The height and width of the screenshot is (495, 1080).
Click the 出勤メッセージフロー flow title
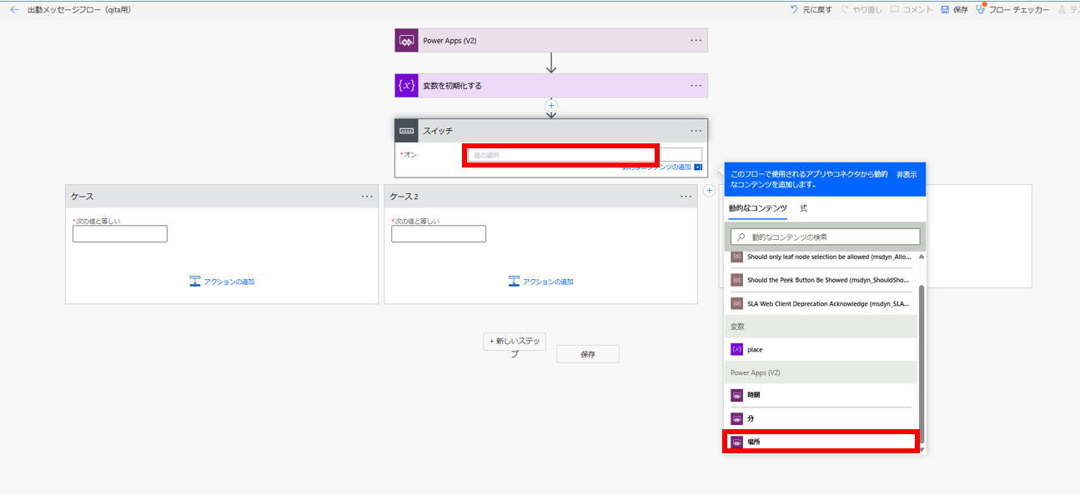(x=79, y=10)
